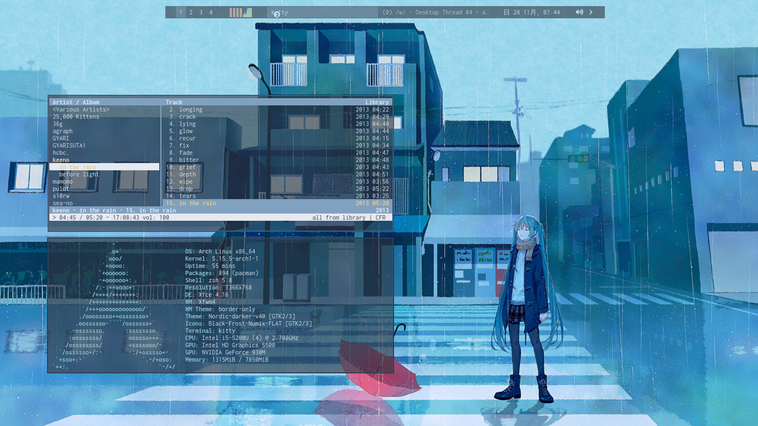Click the Track column header

[x=174, y=102]
